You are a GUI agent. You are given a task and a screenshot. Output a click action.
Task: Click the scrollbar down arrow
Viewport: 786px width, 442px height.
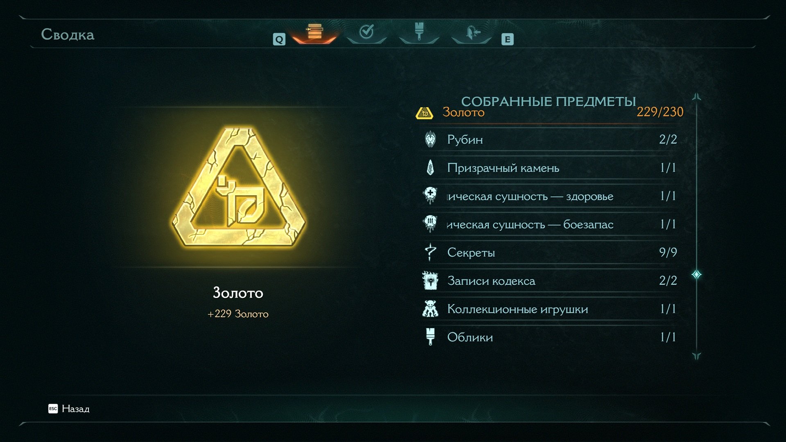(x=697, y=356)
